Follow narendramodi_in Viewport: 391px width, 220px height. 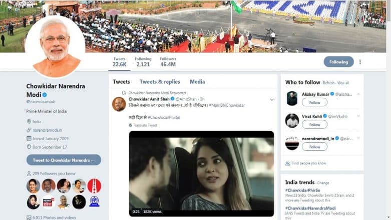314,147
